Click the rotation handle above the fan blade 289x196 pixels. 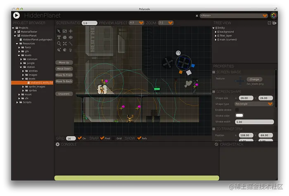click(178, 53)
